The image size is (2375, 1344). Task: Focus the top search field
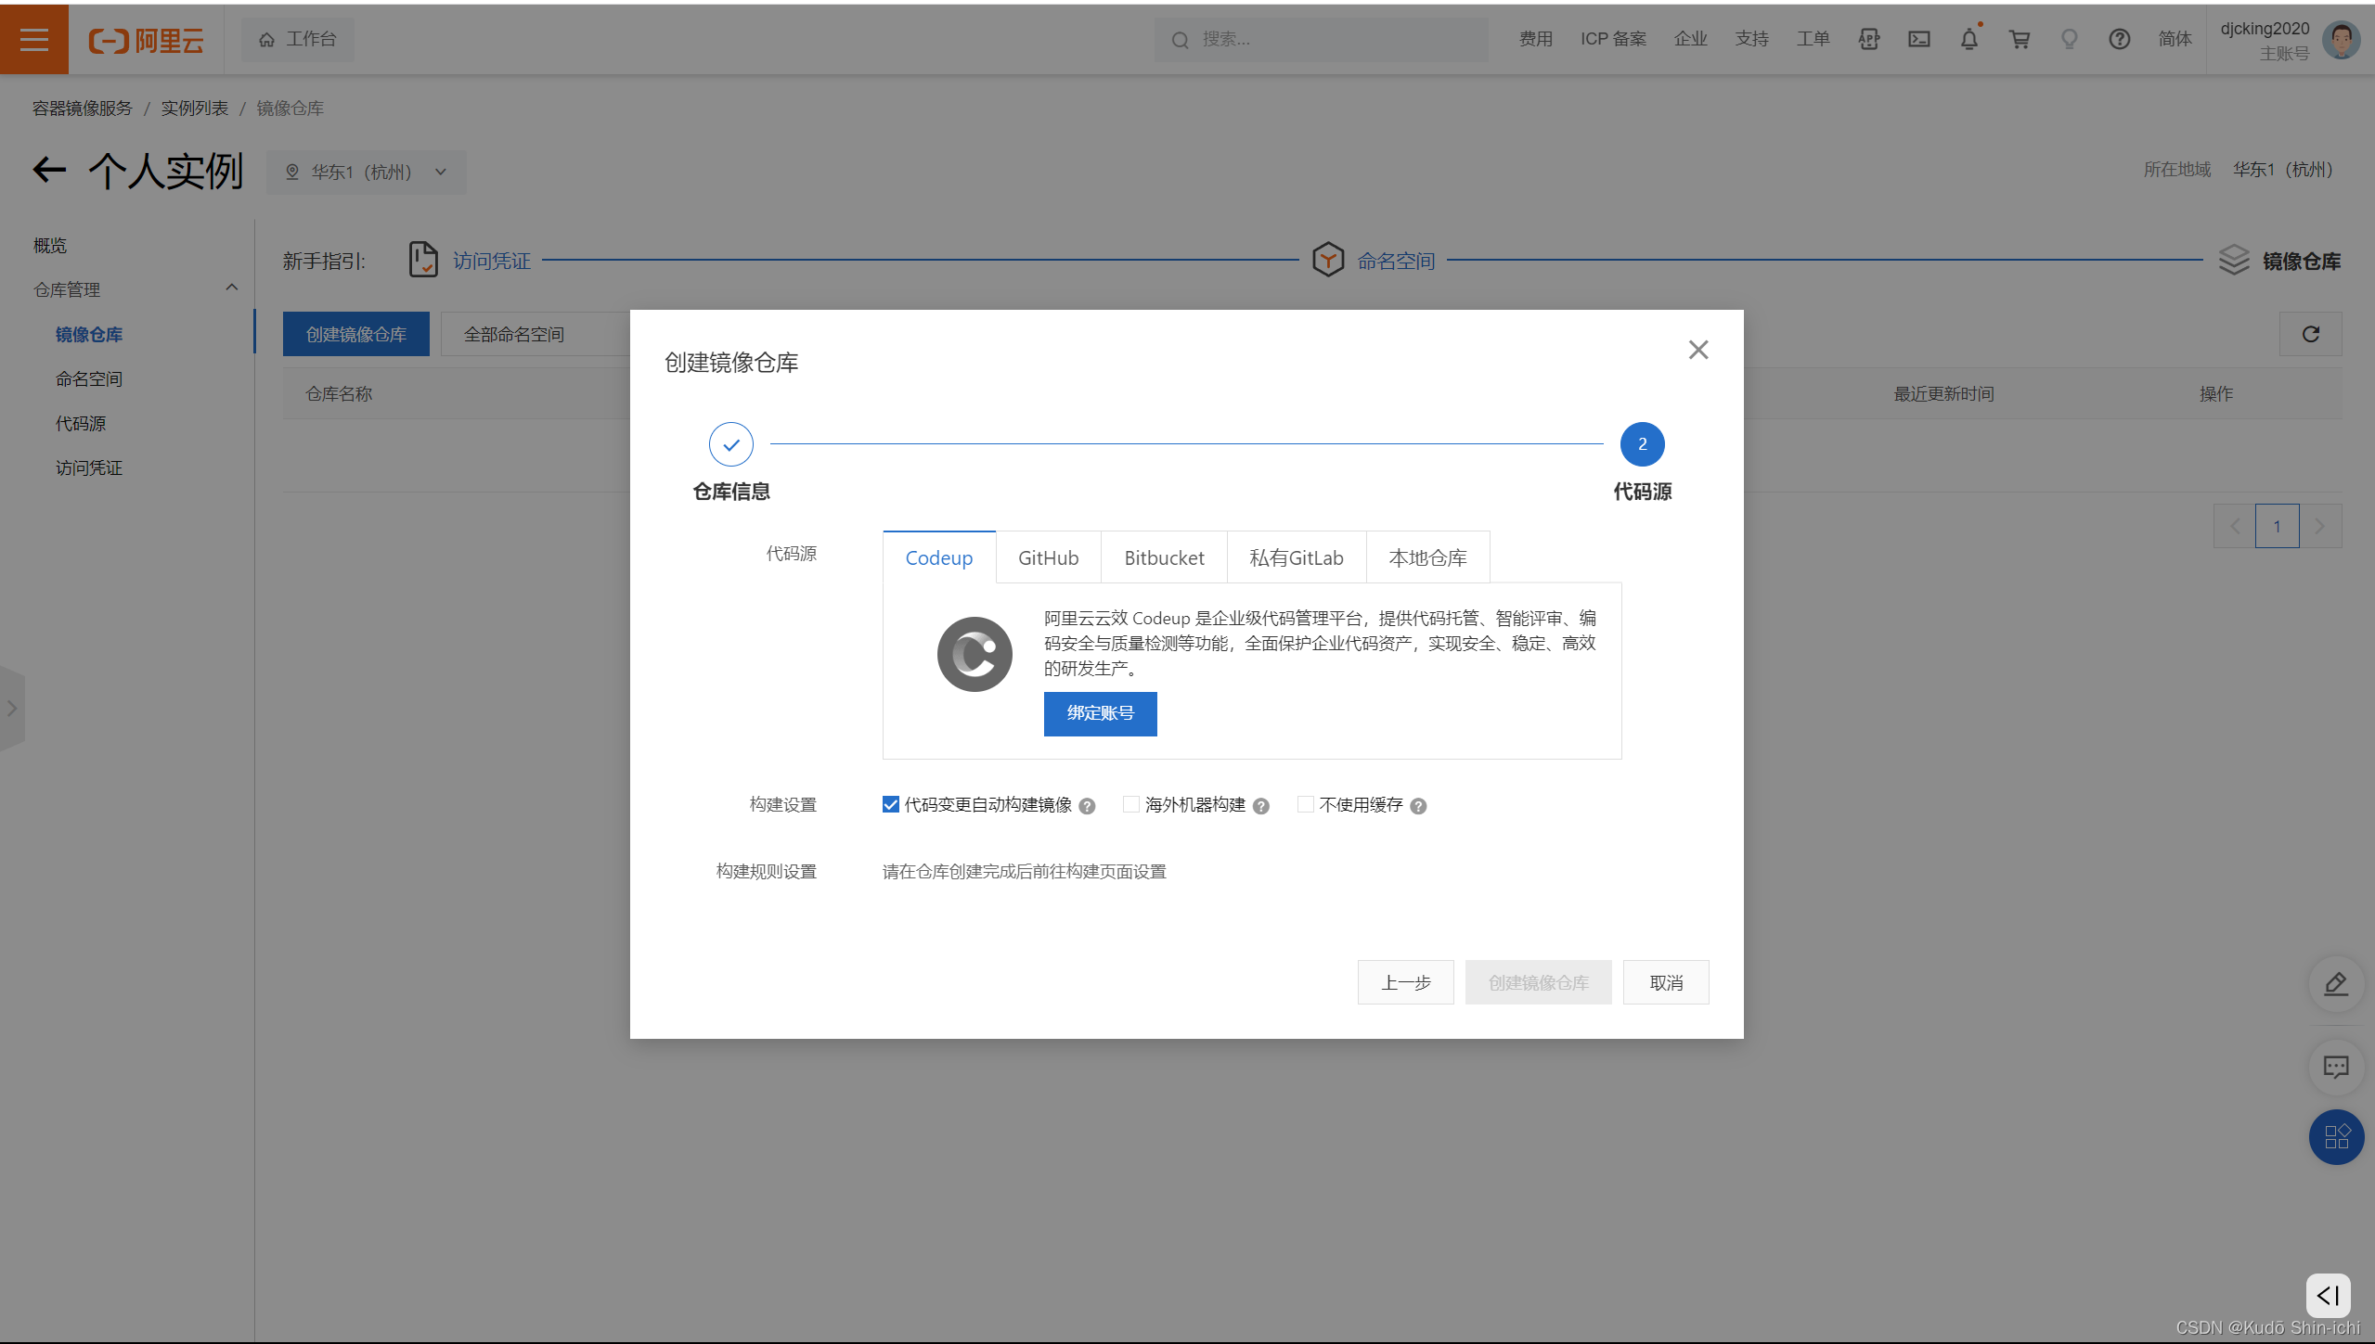tap(1321, 39)
